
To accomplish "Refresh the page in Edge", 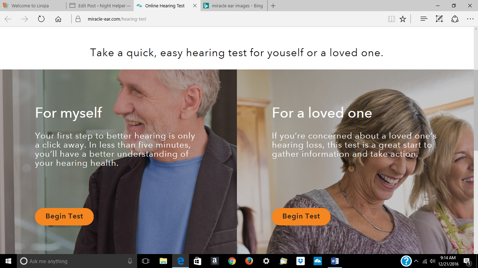I will click(x=41, y=19).
